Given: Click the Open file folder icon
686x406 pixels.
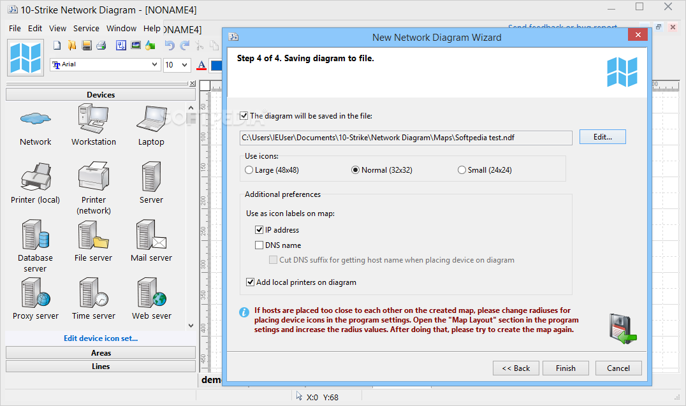Looking at the screenshot, I should click(72, 45).
